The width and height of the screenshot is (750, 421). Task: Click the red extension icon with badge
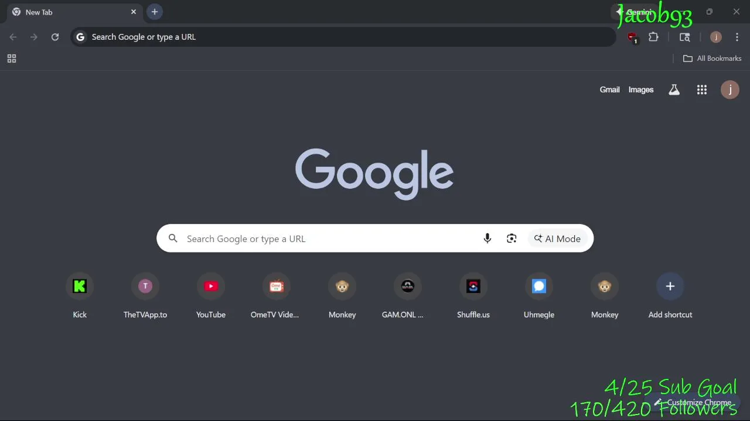click(632, 37)
